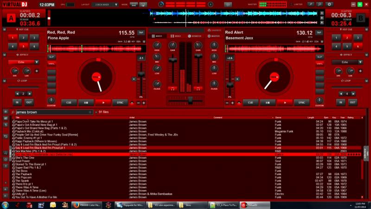Start playback on deck B

click(285, 103)
